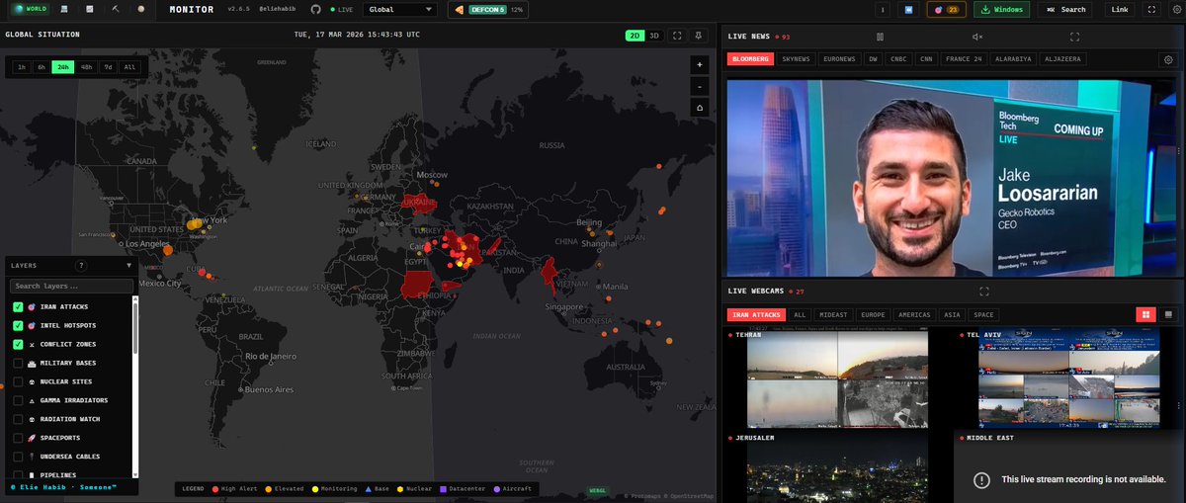Click the Nuclear Sites layer icon
1186x503 pixels.
[x=32, y=381]
